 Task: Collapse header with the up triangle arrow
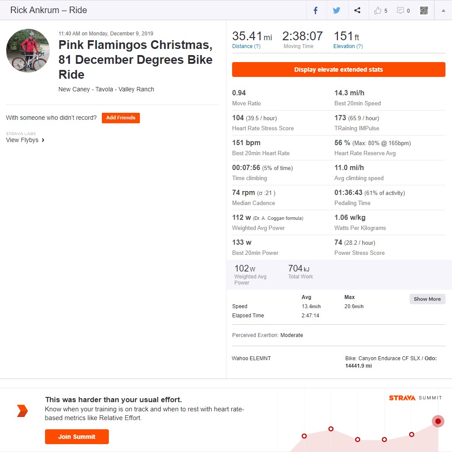443,10
